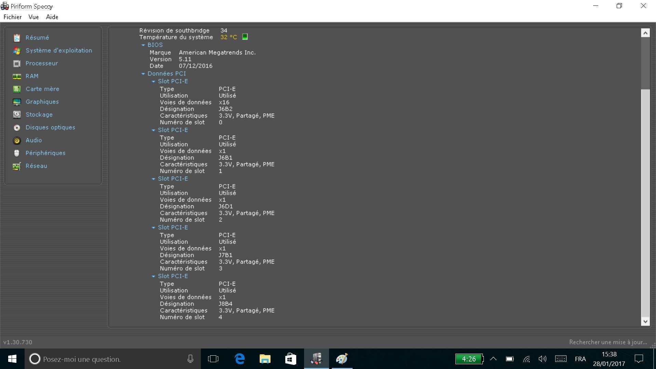656x369 pixels.
Task: Select the Révision de southbridge value 34
Action: (224, 31)
